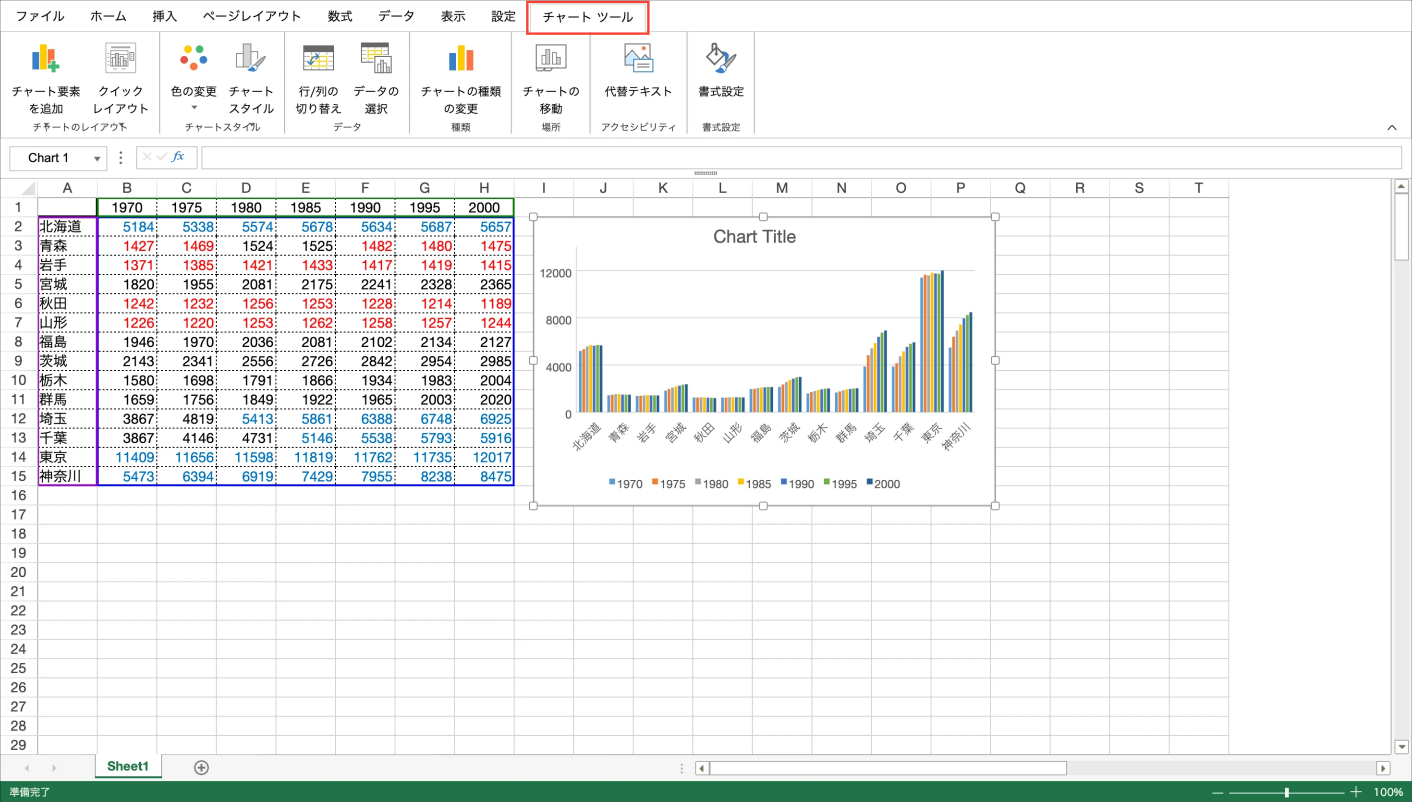The image size is (1412, 802).
Task: Open the Quick Layout icon
Action: point(120,59)
